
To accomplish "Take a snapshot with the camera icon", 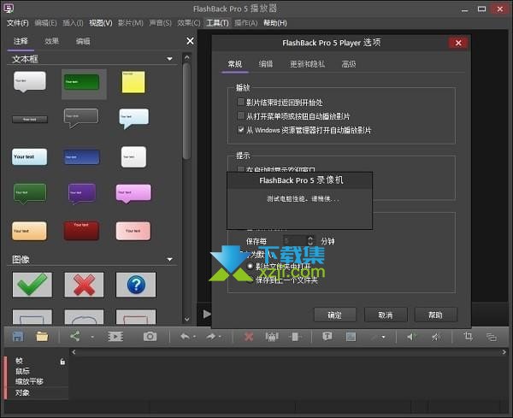I will (150, 337).
